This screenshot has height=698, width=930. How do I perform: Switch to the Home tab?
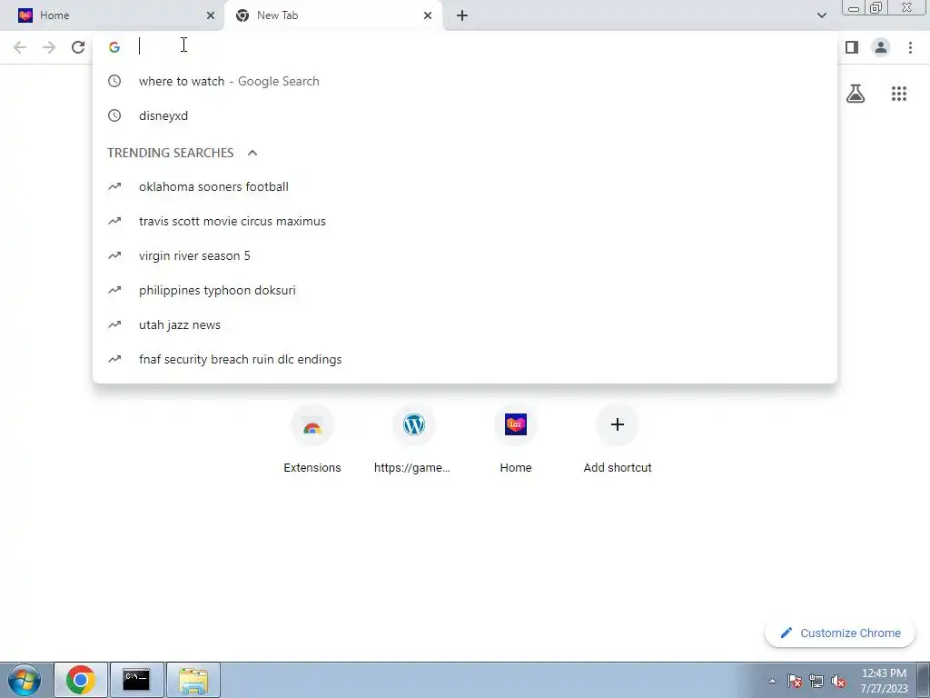coord(113,15)
